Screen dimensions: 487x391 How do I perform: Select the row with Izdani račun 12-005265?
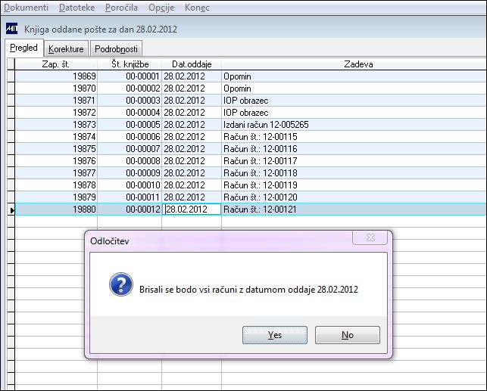[x=251, y=125]
